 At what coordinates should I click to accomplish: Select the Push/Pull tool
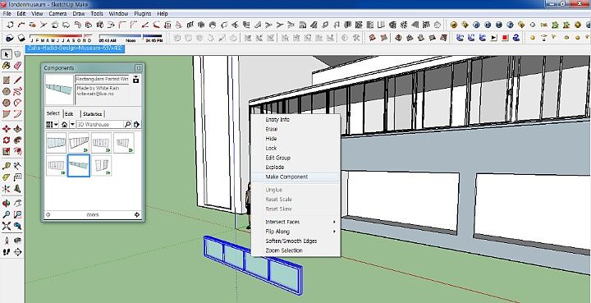coord(18,129)
